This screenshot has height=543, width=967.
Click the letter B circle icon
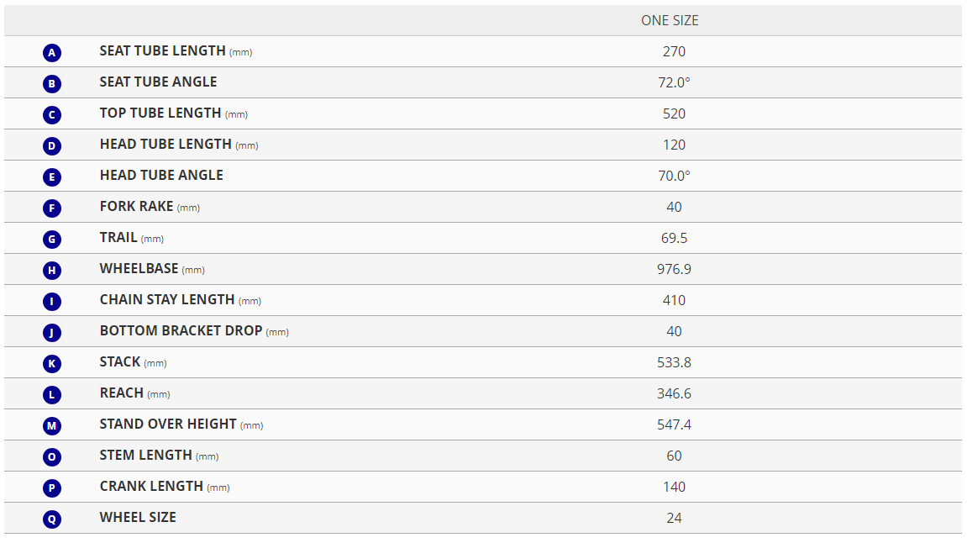[52, 83]
